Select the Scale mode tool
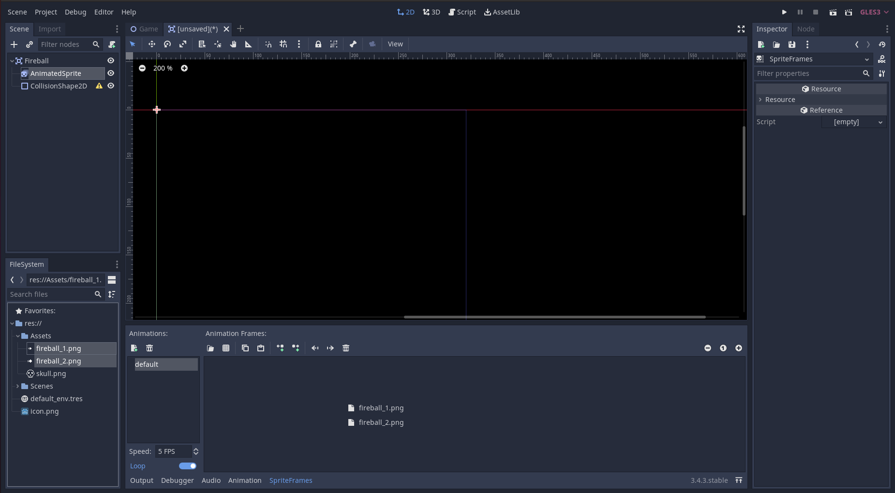 tap(183, 44)
